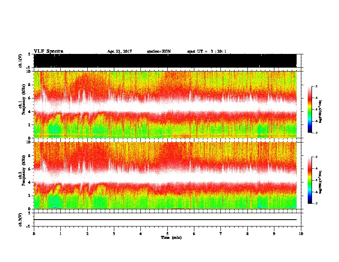Click time axis tick label "8"
Screen dimensions: 339x262
(x=247, y=234)
